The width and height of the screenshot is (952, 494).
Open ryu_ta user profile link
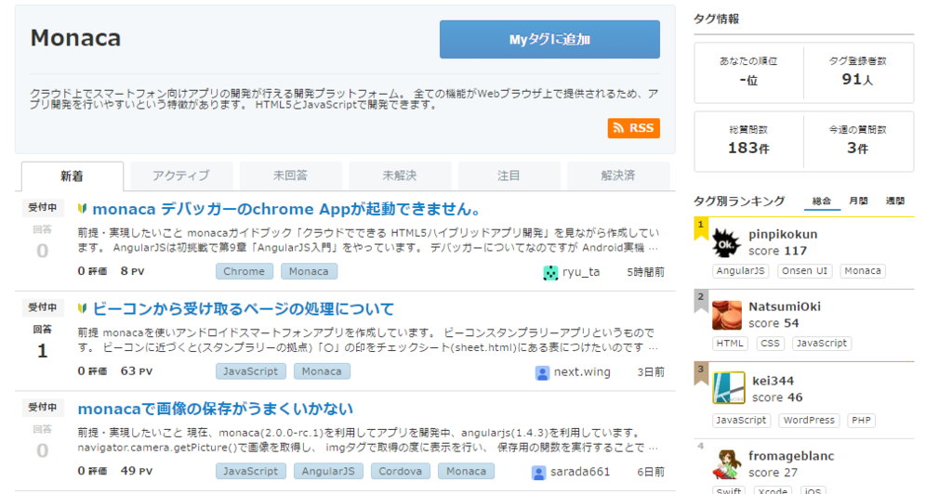(x=581, y=272)
